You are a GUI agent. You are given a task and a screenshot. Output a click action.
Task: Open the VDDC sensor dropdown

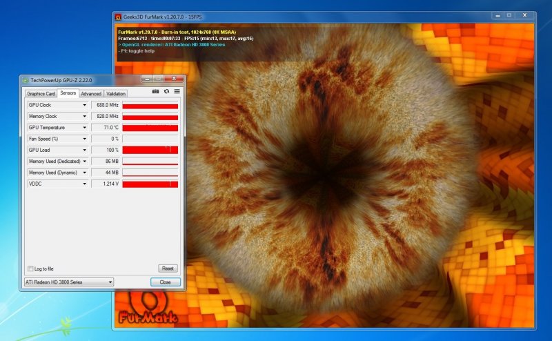(x=85, y=184)
